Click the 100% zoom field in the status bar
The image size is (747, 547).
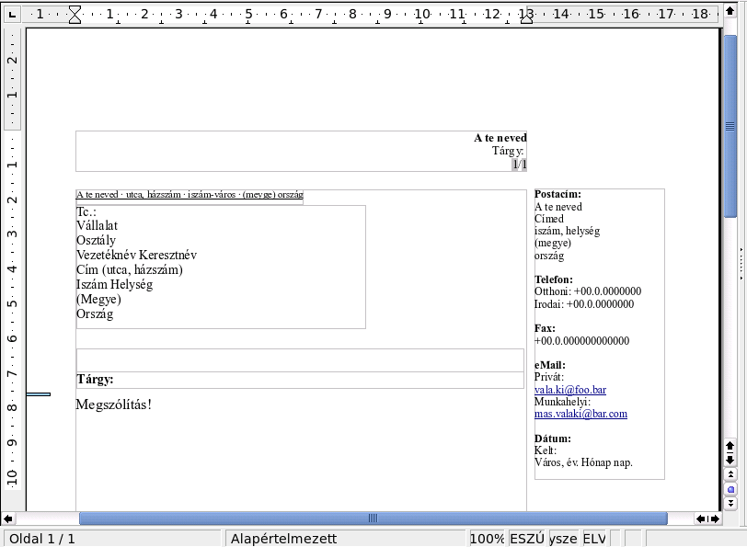pyautogui.click(x=488, y=539)
